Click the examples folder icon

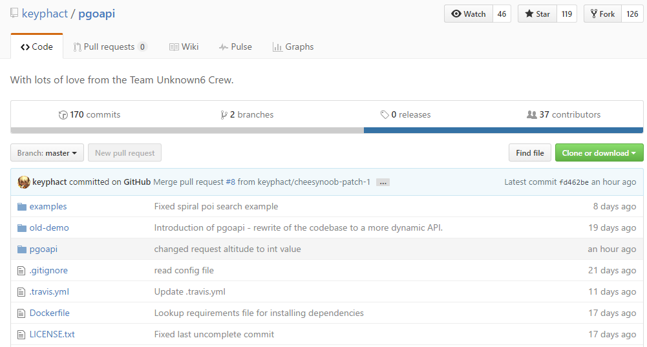(22, 207)
